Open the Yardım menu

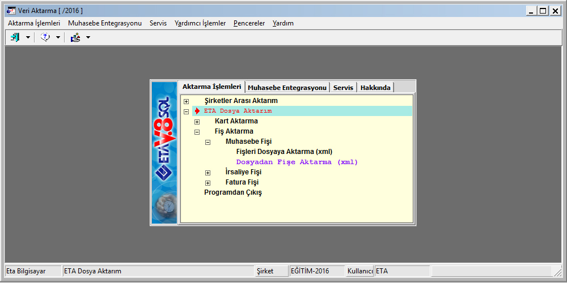pyautogui.click(x=283, y=23)
